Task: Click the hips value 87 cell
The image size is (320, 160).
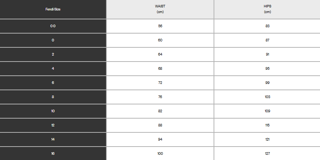Action: click(267, 40)
